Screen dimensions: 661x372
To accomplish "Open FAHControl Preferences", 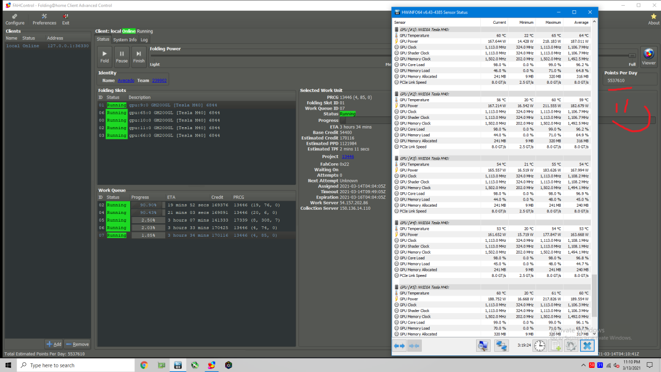I will [44, 20].
